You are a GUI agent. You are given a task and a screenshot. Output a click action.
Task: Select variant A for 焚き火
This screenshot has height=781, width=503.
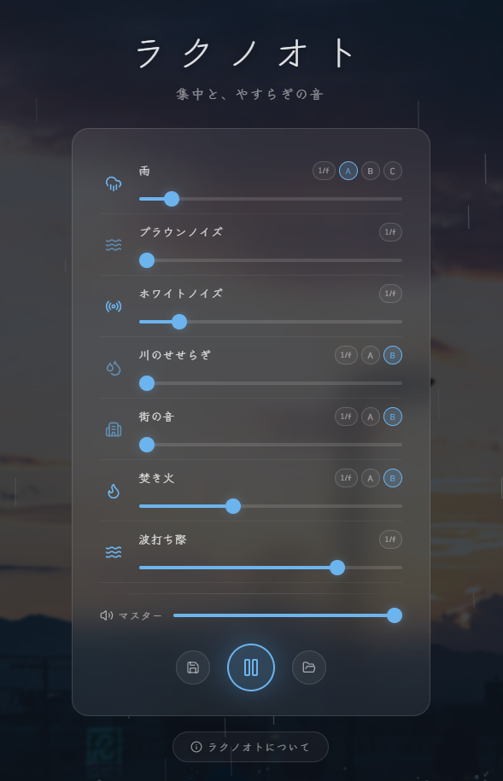point(371,478)
